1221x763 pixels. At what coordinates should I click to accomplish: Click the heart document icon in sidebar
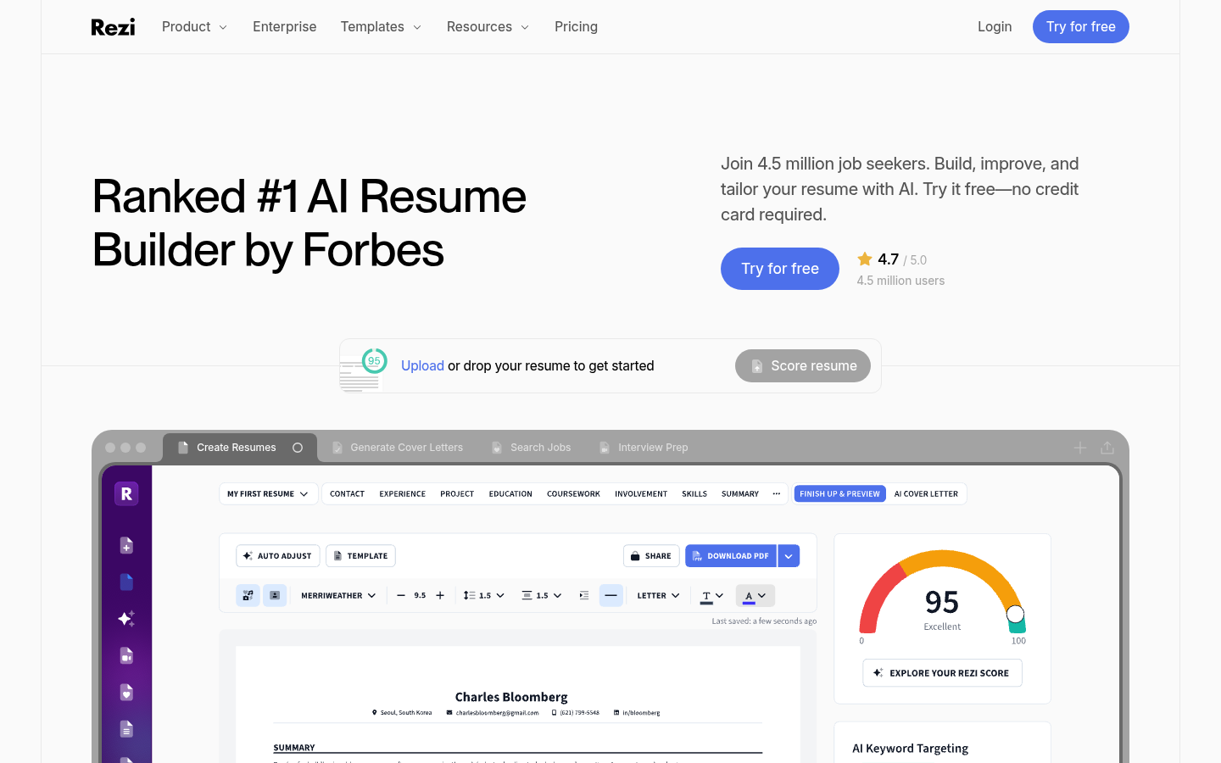(x=126, y=693)
